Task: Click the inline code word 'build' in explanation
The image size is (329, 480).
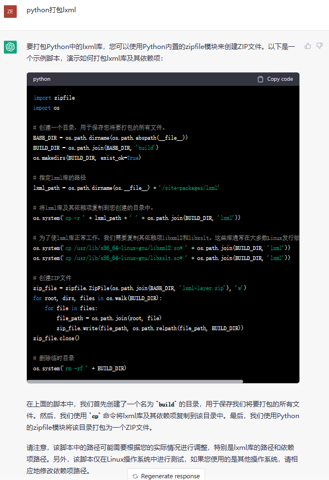Action: [167, 404]
